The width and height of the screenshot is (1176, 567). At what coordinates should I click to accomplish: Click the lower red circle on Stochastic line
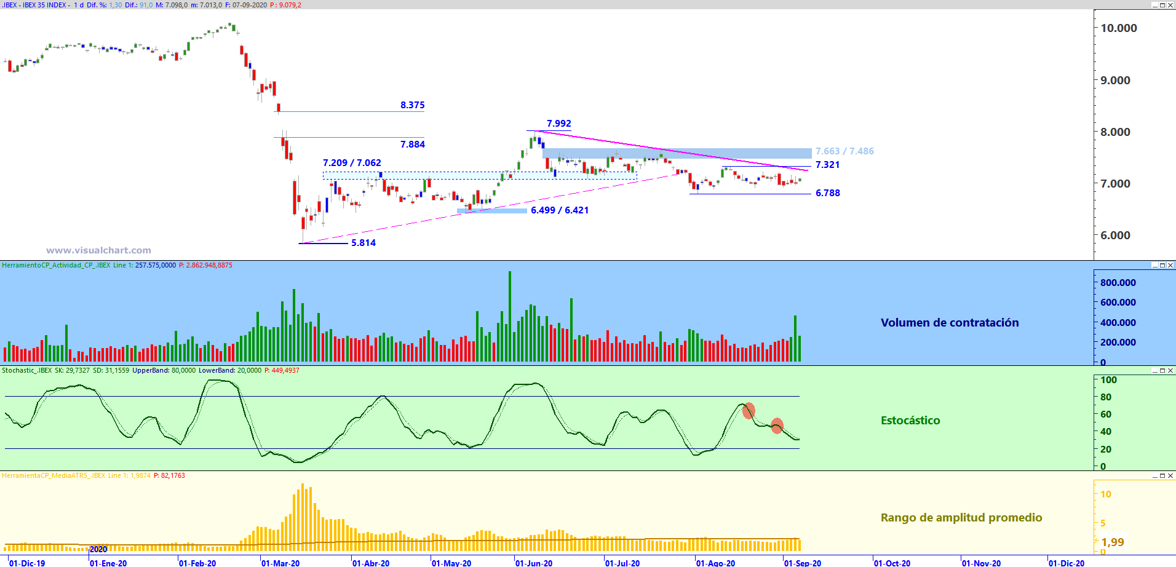point(777,426)
